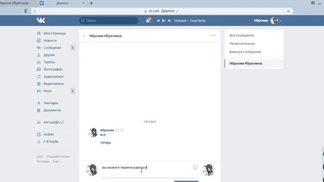Bookmark page with the star icon
Screen dimensions: 324x182
(x=288, y=11)
